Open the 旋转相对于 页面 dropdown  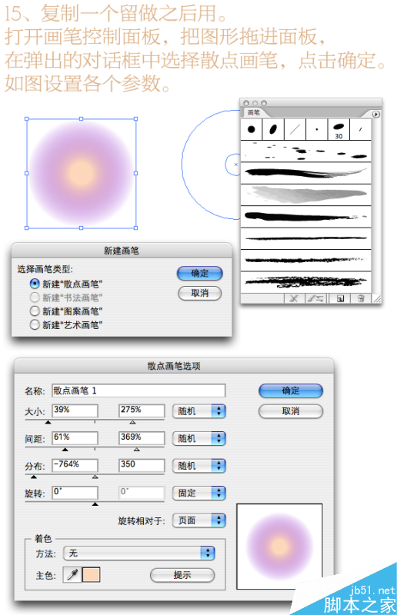pyautogui.click(x=199, y=520)
